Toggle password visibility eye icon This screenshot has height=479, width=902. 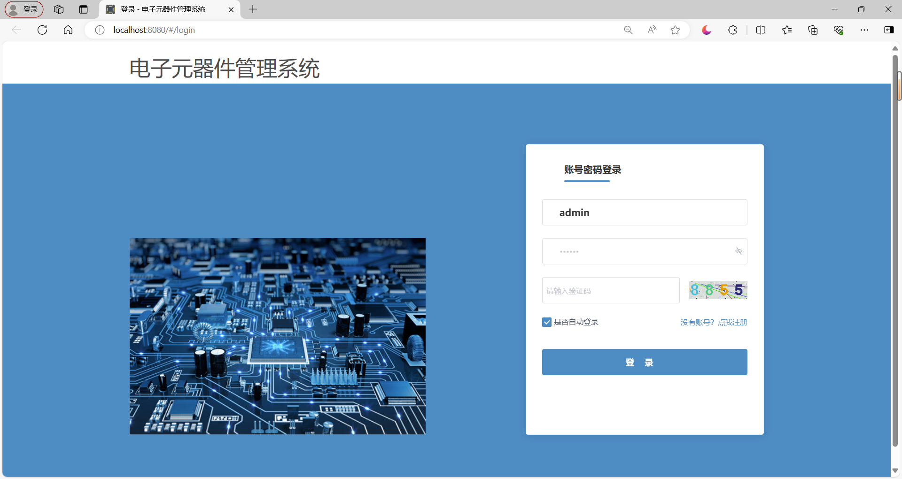739,251
